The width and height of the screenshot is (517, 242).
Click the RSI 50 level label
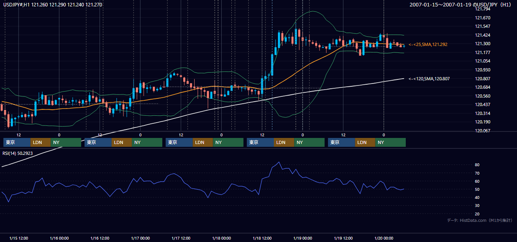[477, 189]
